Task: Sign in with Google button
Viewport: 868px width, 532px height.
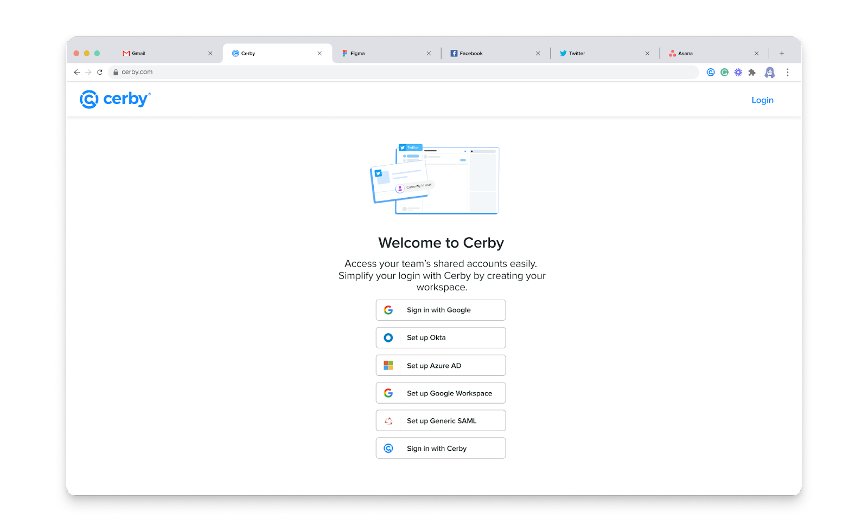Action: [441, 310]
